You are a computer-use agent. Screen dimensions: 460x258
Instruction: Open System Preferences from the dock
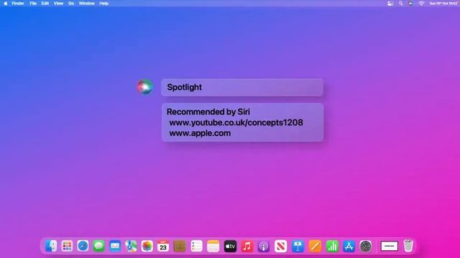point(366,246)
